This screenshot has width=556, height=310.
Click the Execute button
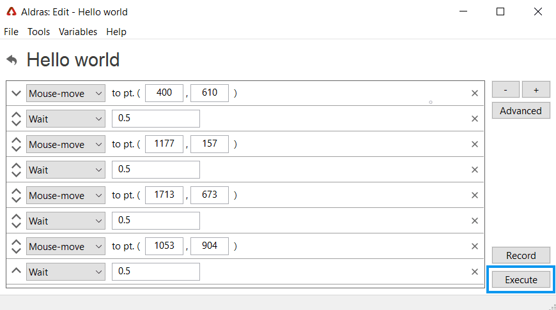[521, 279]
